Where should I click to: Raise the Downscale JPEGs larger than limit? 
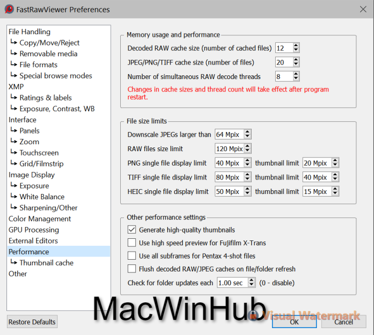point(247,132)
